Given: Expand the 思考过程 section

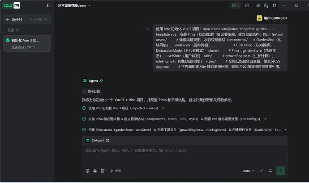Looking at the screenshot, I should click(92, 91).
